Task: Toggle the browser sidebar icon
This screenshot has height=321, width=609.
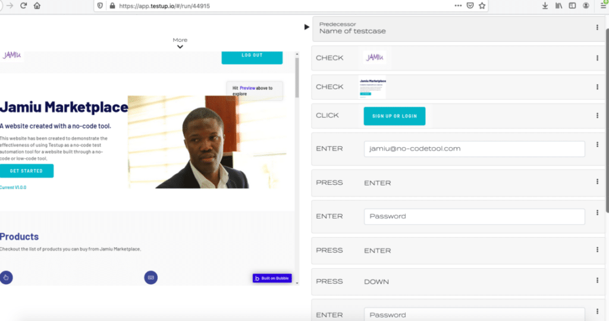Action: tap(572, 5)
